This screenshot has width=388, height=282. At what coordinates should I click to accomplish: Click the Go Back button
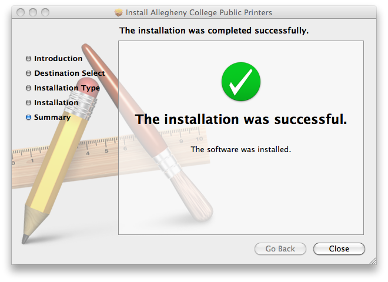(280, 249)
